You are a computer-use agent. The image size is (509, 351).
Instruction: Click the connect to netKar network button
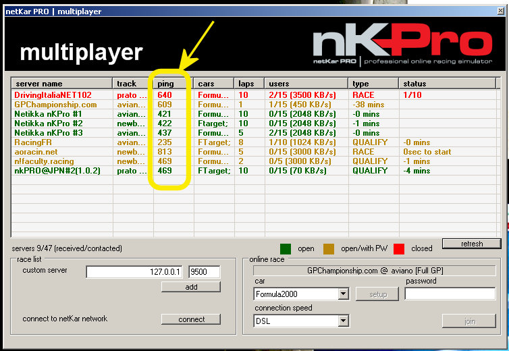tap(191, 319)
